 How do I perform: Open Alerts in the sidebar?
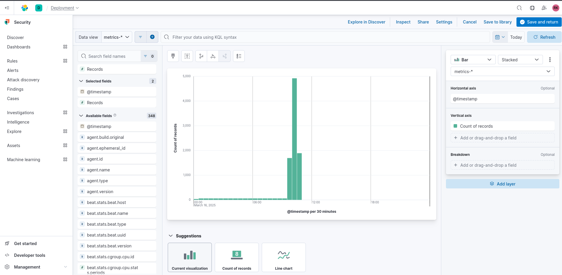click(x=13, y=70)
